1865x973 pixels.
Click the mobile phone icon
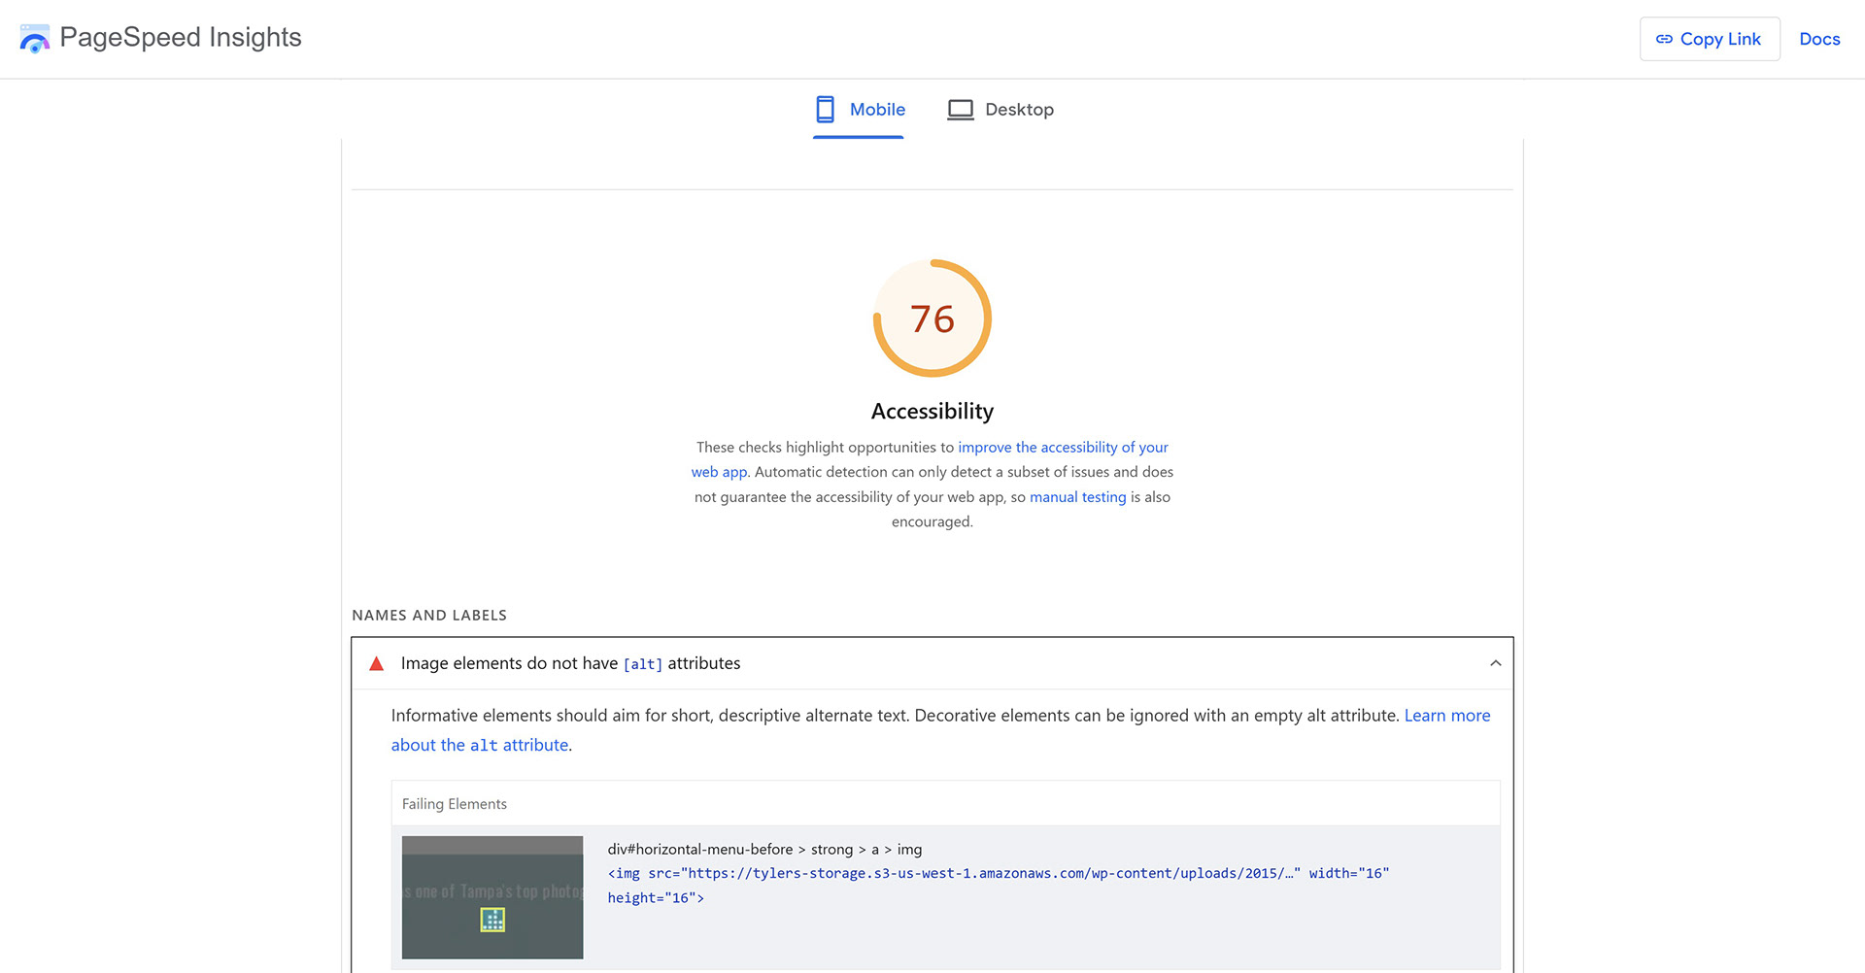pos(826,110)
